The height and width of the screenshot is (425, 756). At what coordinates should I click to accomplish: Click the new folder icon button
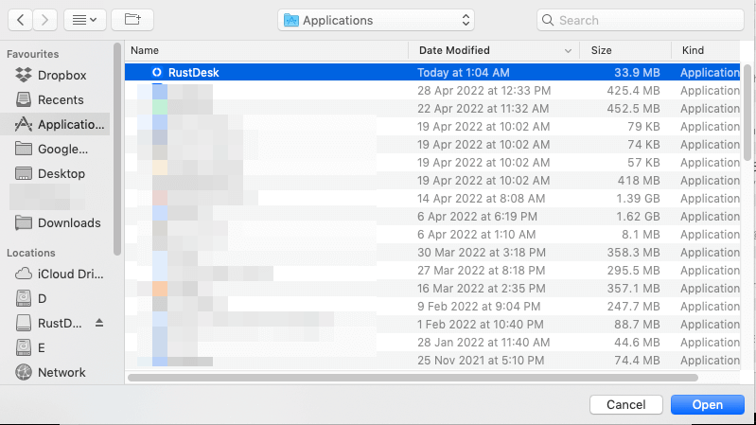[132, 19]
